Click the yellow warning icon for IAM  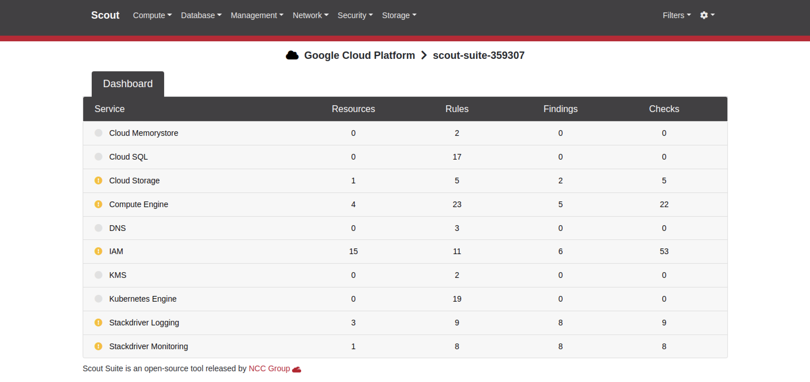click(98, 251)
